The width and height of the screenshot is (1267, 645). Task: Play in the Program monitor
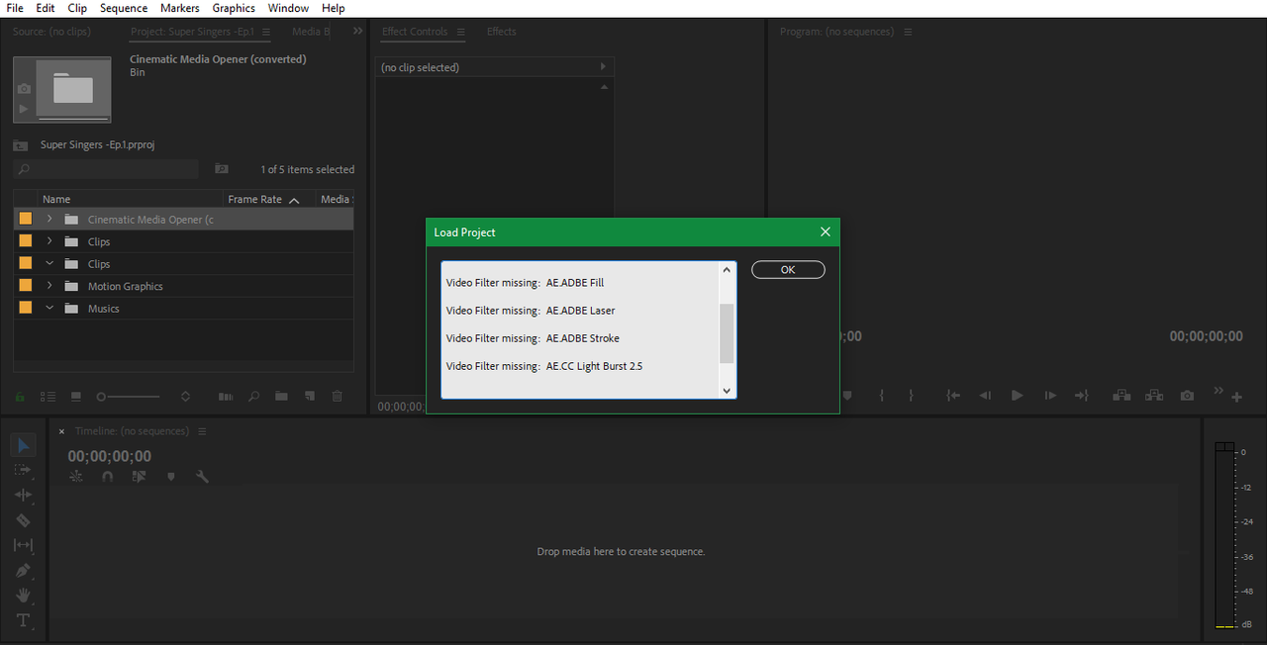(x=1017, y=395)
